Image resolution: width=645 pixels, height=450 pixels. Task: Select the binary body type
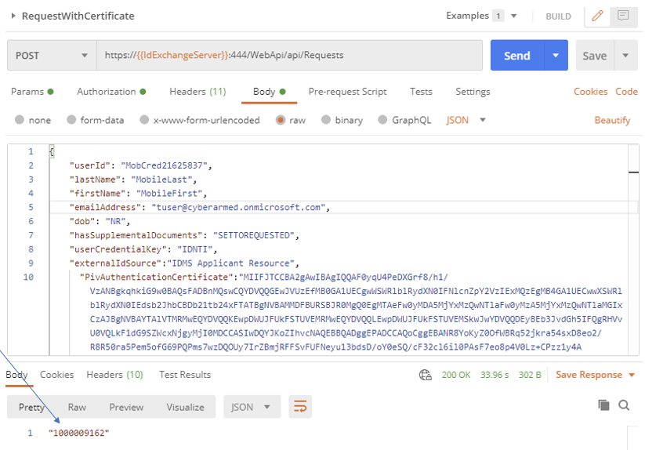click(x=326, y=120)
